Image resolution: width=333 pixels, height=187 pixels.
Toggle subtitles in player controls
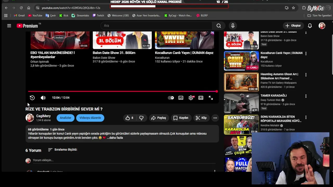coord(181,98)
